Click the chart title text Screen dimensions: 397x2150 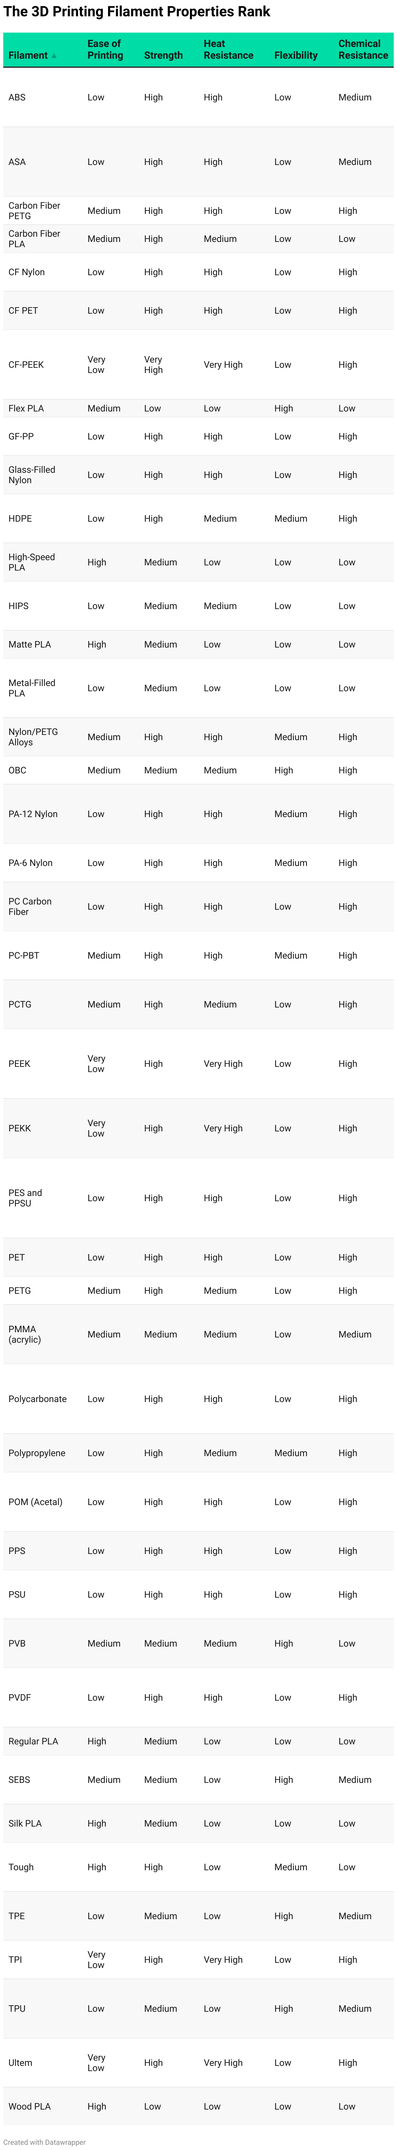coord(137,12)
